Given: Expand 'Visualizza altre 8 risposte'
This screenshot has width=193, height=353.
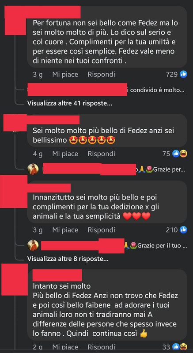Looking at the screenshot, I should (x=68, y=259).
